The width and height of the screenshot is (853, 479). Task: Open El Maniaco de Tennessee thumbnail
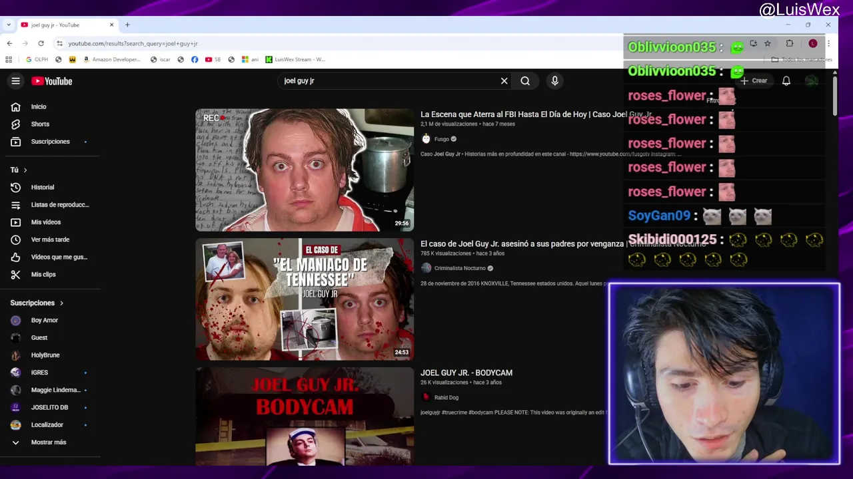pos(305,299)
